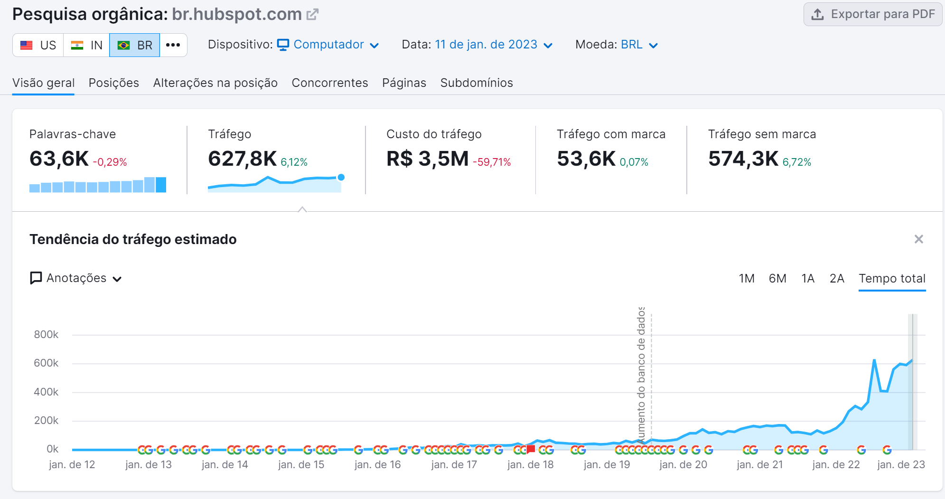Click the Anotações speech bubble icon

click(x=36, y=278)
